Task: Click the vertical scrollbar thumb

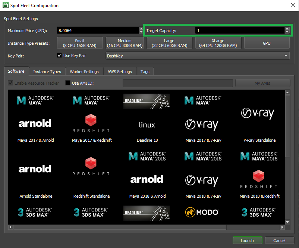Action: (x=287, y=126)
